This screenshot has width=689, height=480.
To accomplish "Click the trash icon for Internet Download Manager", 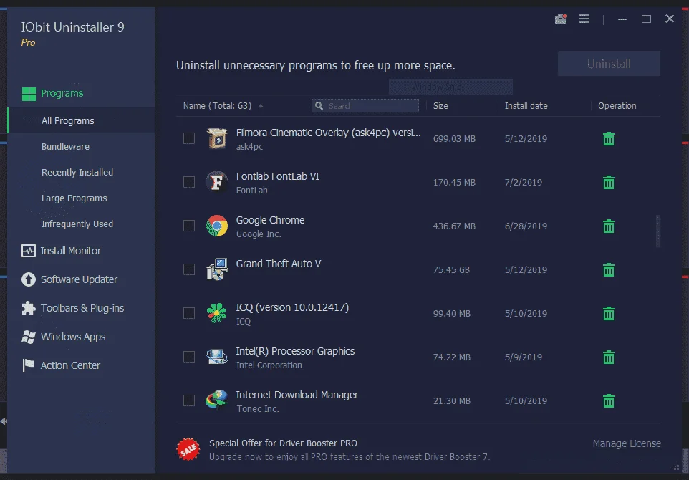I will [x=609, y=401].
